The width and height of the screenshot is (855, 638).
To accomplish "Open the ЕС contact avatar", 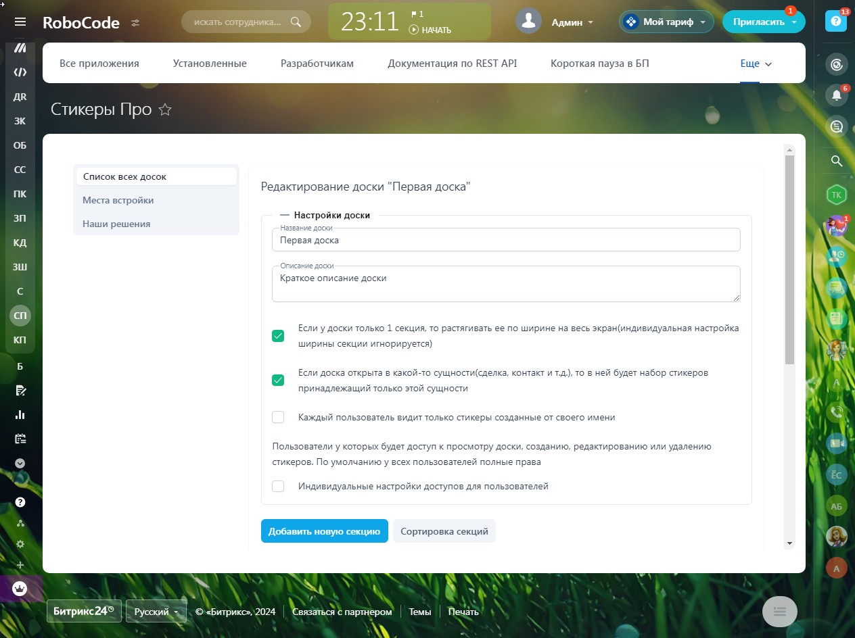I will click(837, 474).
